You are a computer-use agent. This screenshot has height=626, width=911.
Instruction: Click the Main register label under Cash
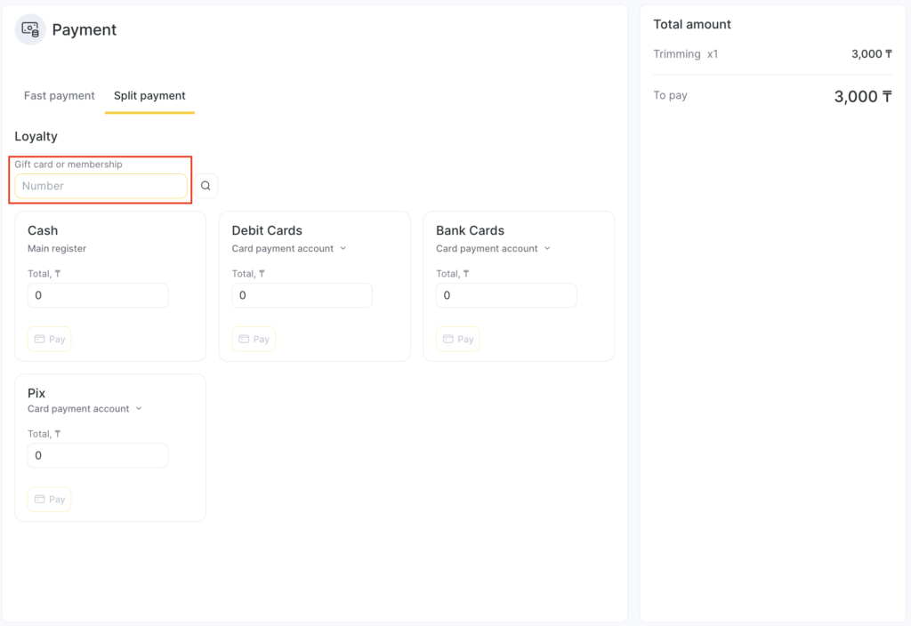pyautogui.click(x=57, y=249)
